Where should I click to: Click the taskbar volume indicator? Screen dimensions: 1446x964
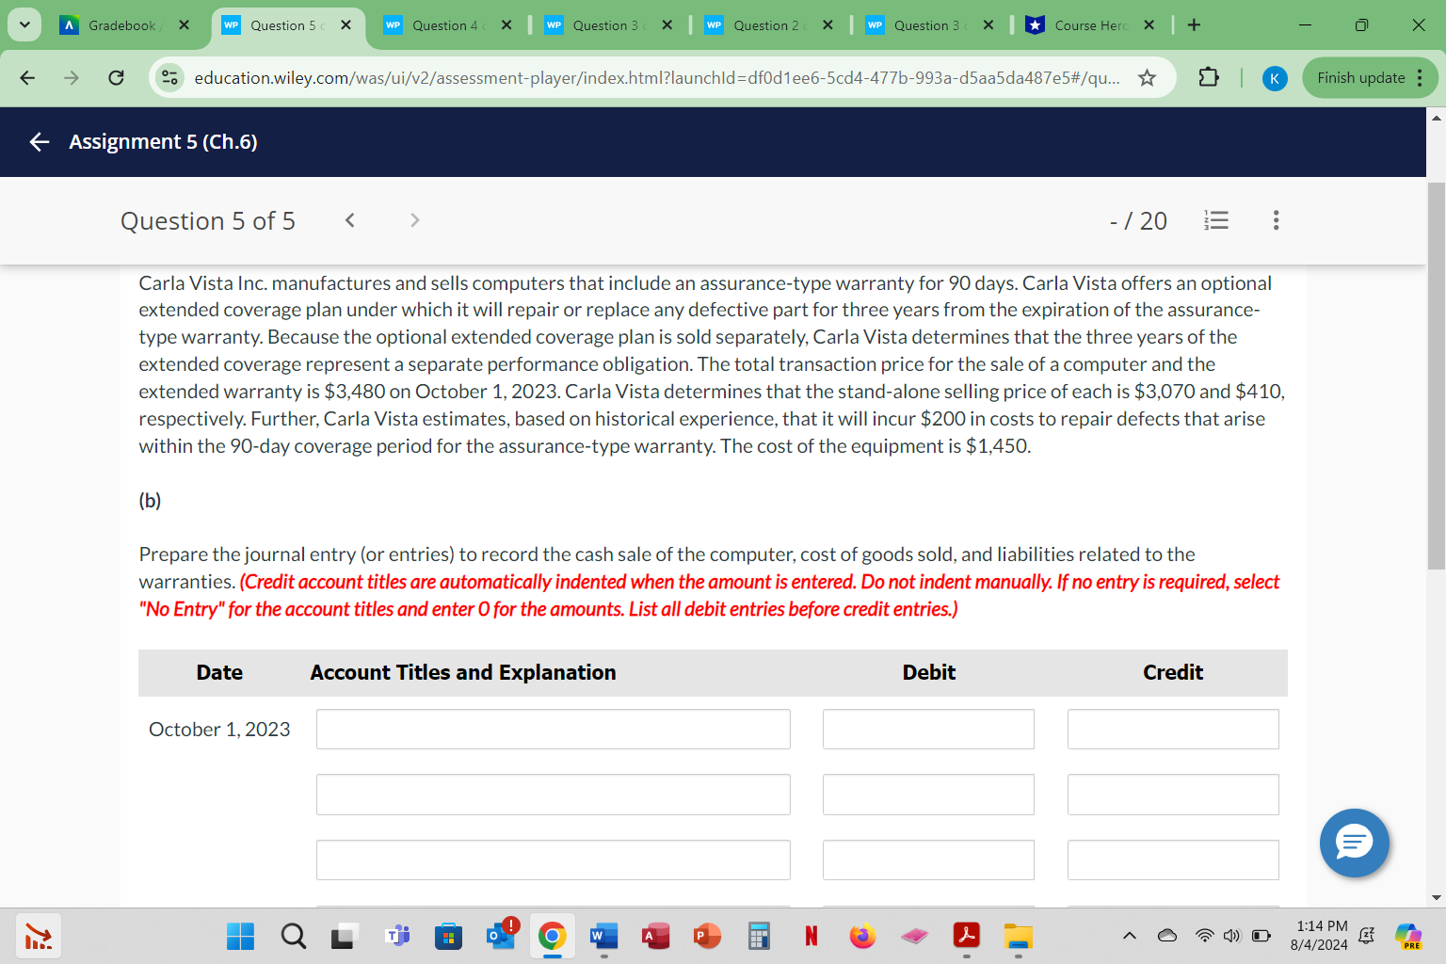pyautogui.click(x=1230, y=937)
